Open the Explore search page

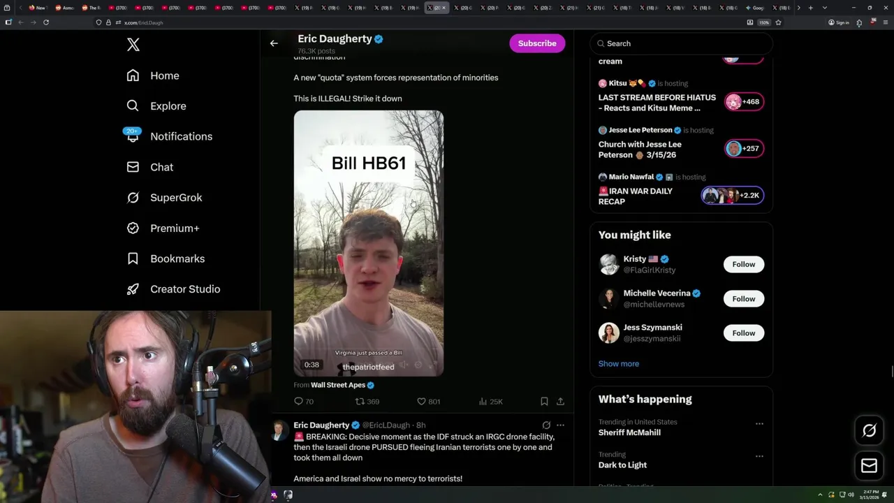point(156,106)
